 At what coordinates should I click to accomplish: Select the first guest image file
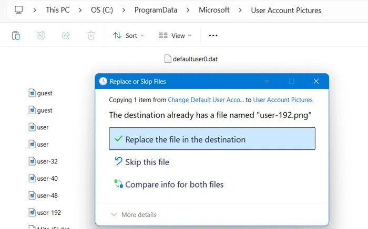pyautogui.click(x=40, y=93)
